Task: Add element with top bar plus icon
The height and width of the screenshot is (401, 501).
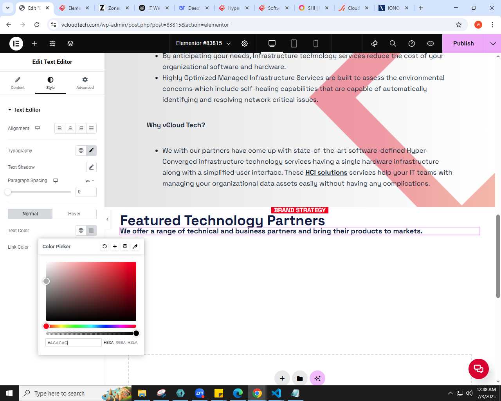Action: (x=34, y=43)
